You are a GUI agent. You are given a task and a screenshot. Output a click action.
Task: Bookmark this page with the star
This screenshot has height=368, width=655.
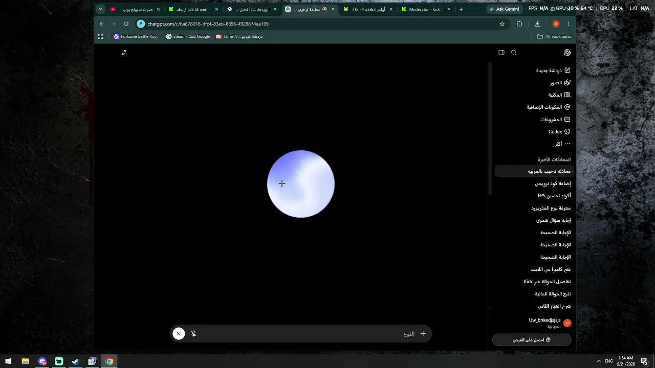click(502, 24)
